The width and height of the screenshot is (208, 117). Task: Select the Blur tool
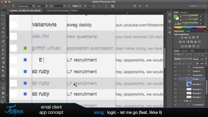pyautogui.click(x=3, y=67)
